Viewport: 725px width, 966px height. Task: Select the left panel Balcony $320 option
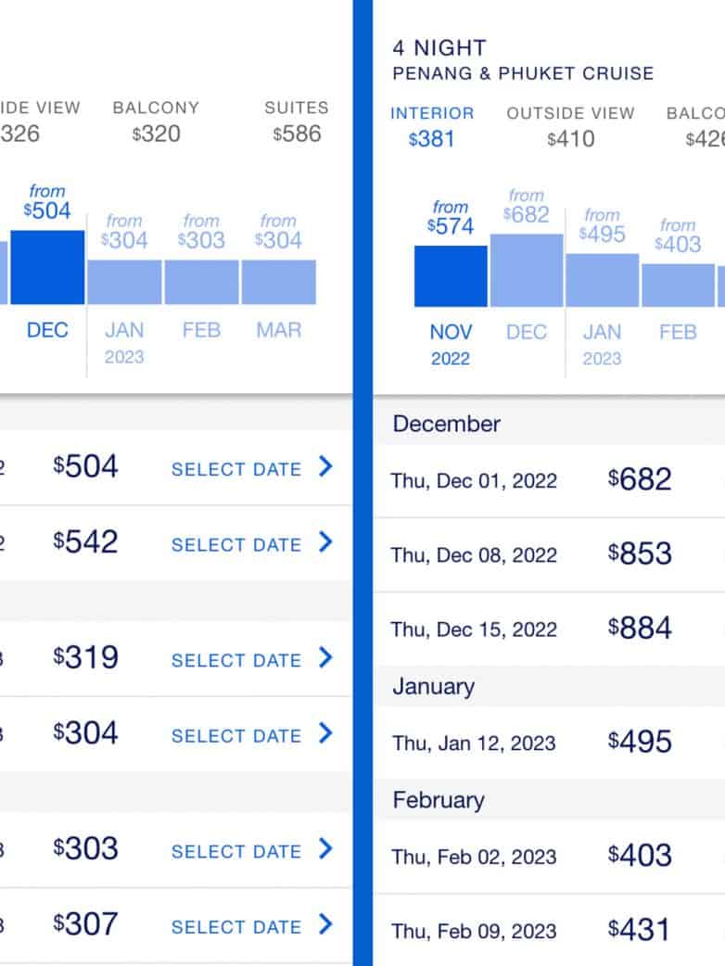pos(156,121)
